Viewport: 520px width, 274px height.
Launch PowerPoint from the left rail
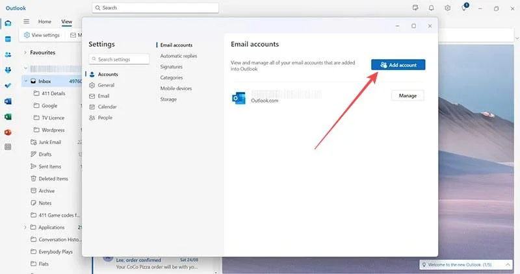click(x=8, y=132)
